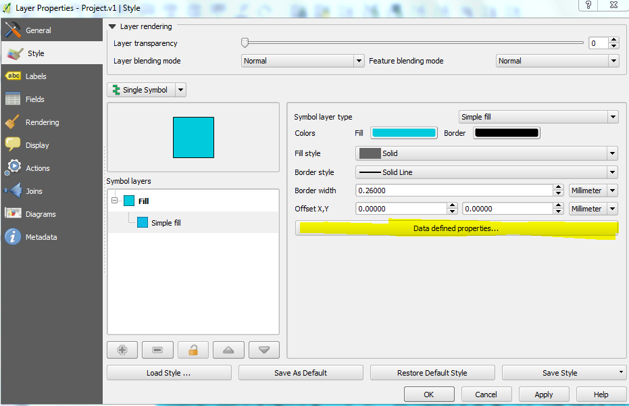Click the title bar help question mark
629x406 pixels.
coord(588,5)
